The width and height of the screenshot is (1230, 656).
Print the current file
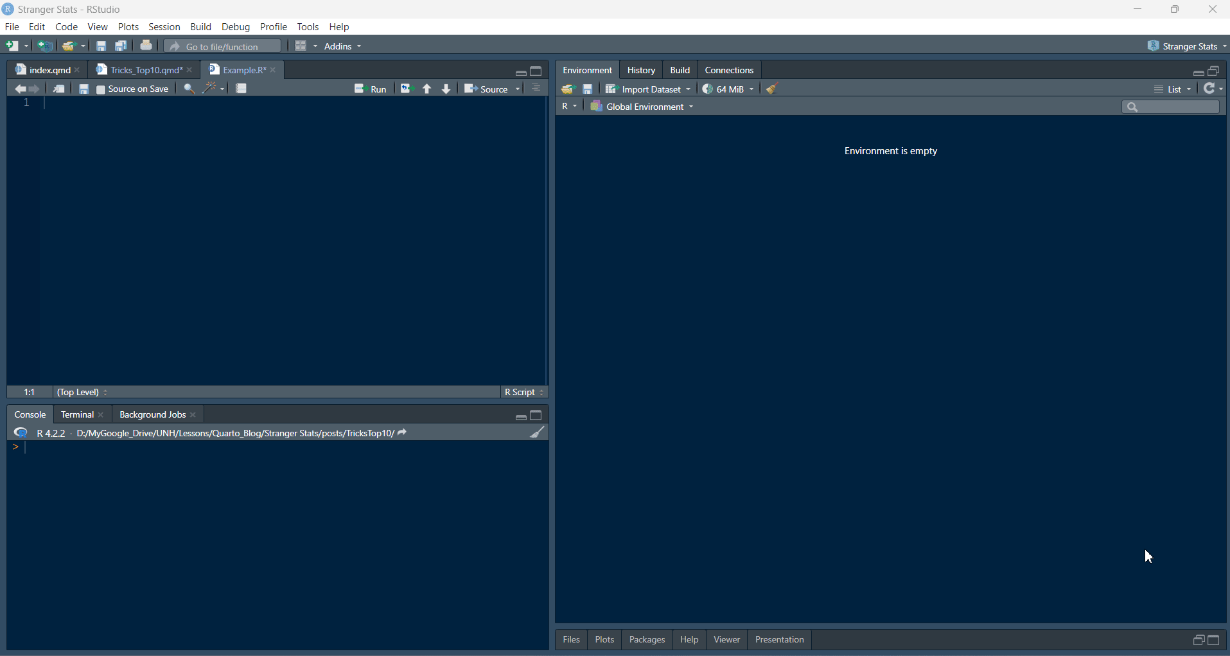[x=146, y=46]
